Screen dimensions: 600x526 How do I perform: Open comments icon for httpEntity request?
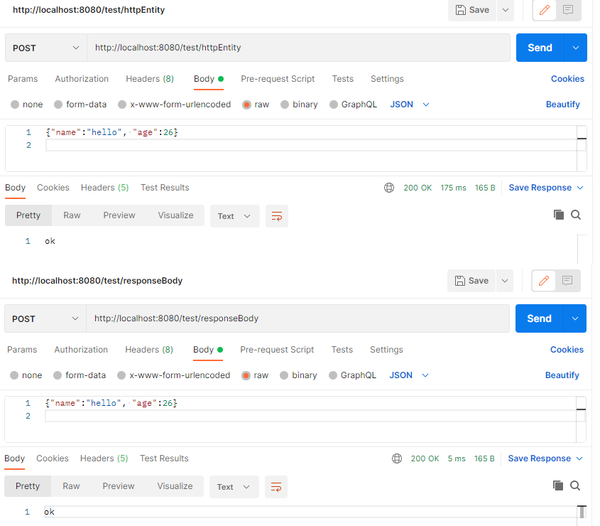(x=568, y=10)
